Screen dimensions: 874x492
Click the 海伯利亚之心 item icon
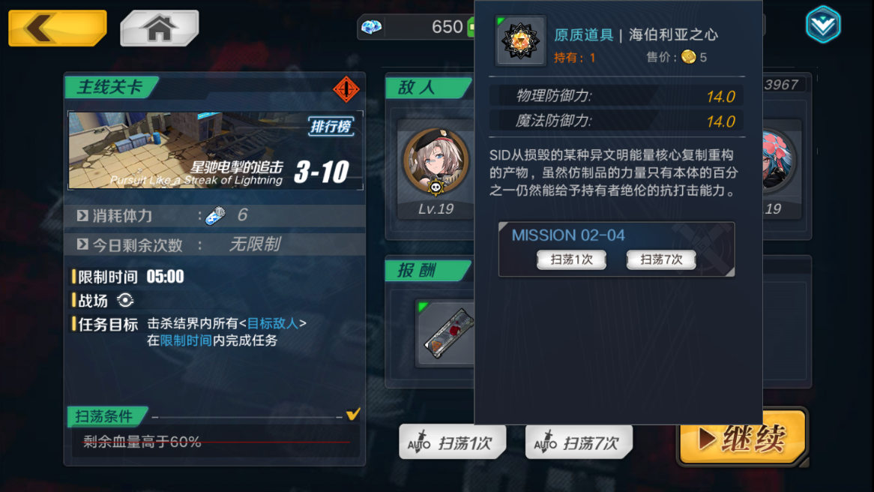click(x=520, y=40)
